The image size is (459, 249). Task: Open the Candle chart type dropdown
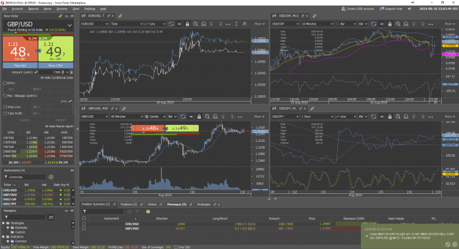pos(155,116)
